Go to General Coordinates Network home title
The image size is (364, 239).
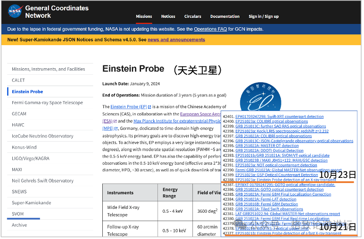[x=57, y=12]
